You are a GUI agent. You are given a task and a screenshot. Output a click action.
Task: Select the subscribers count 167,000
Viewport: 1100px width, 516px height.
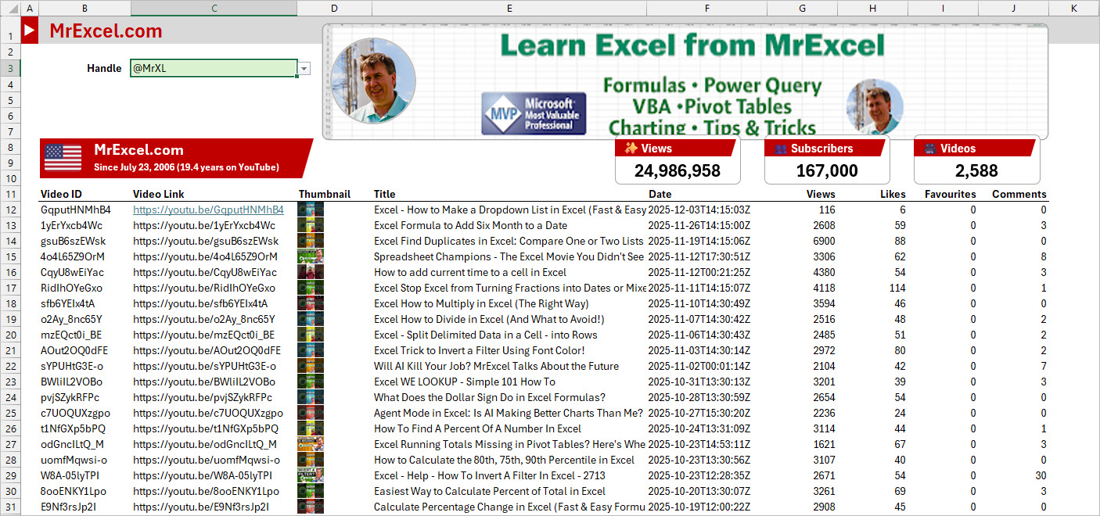(x=827, y=170)
